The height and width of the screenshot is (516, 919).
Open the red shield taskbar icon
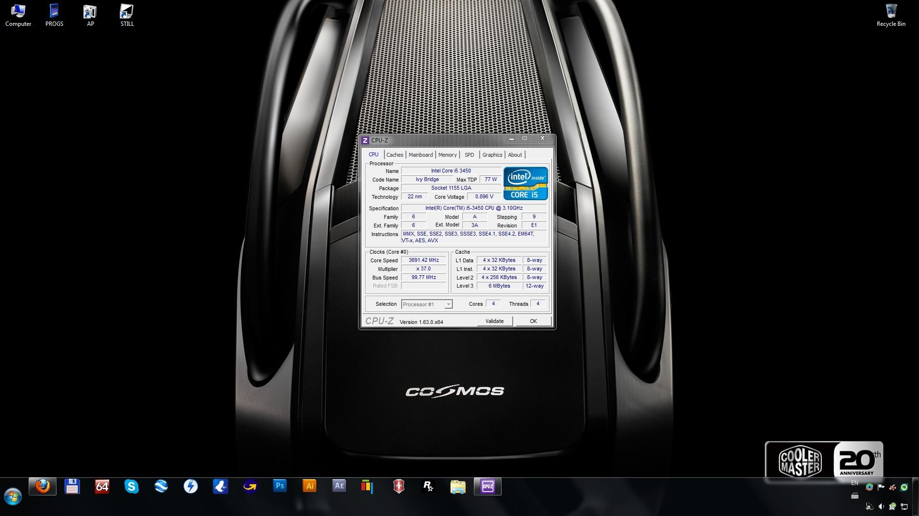pos(399,486)
